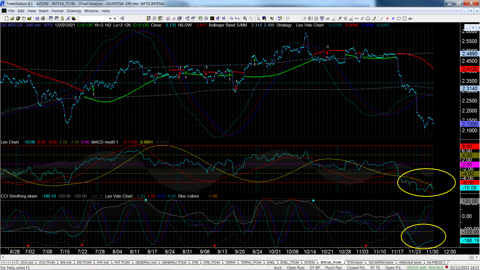Open the Help menu
This screenshot has height=270, width=480.
pos(105,11)
